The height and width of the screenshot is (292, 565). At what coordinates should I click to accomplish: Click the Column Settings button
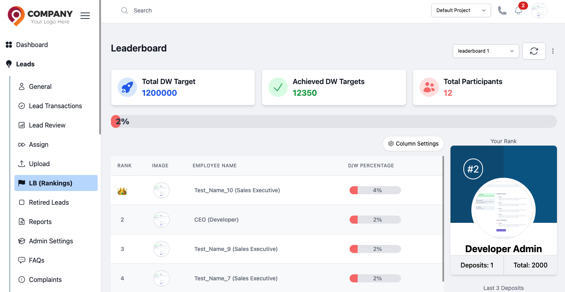pos(413,144)
